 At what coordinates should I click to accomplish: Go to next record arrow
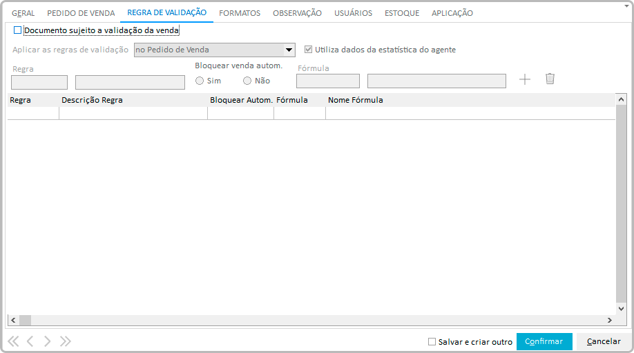click(47, 341)
